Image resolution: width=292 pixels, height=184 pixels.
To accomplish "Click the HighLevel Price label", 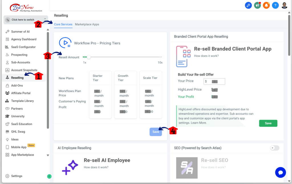I will [190, 90].
